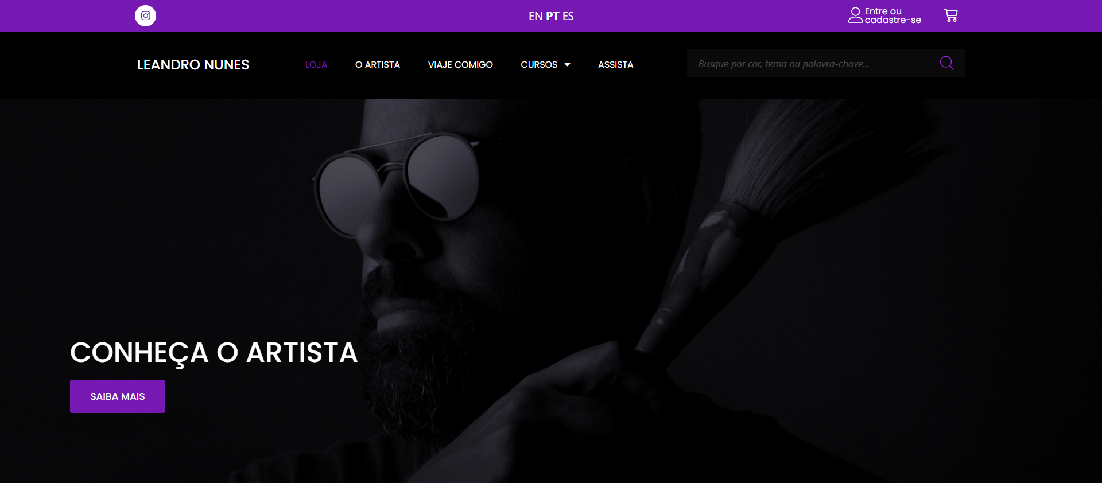Image resolution: width=1102 pixels, height=483 pixels.
Task: Go to O Artista page
Action: tap(378, 65)
